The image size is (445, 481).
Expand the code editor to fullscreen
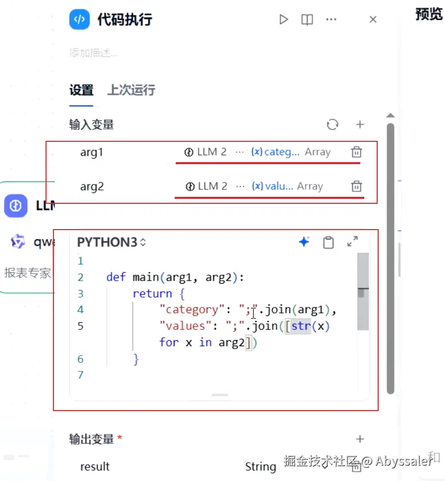pos(352,241)
